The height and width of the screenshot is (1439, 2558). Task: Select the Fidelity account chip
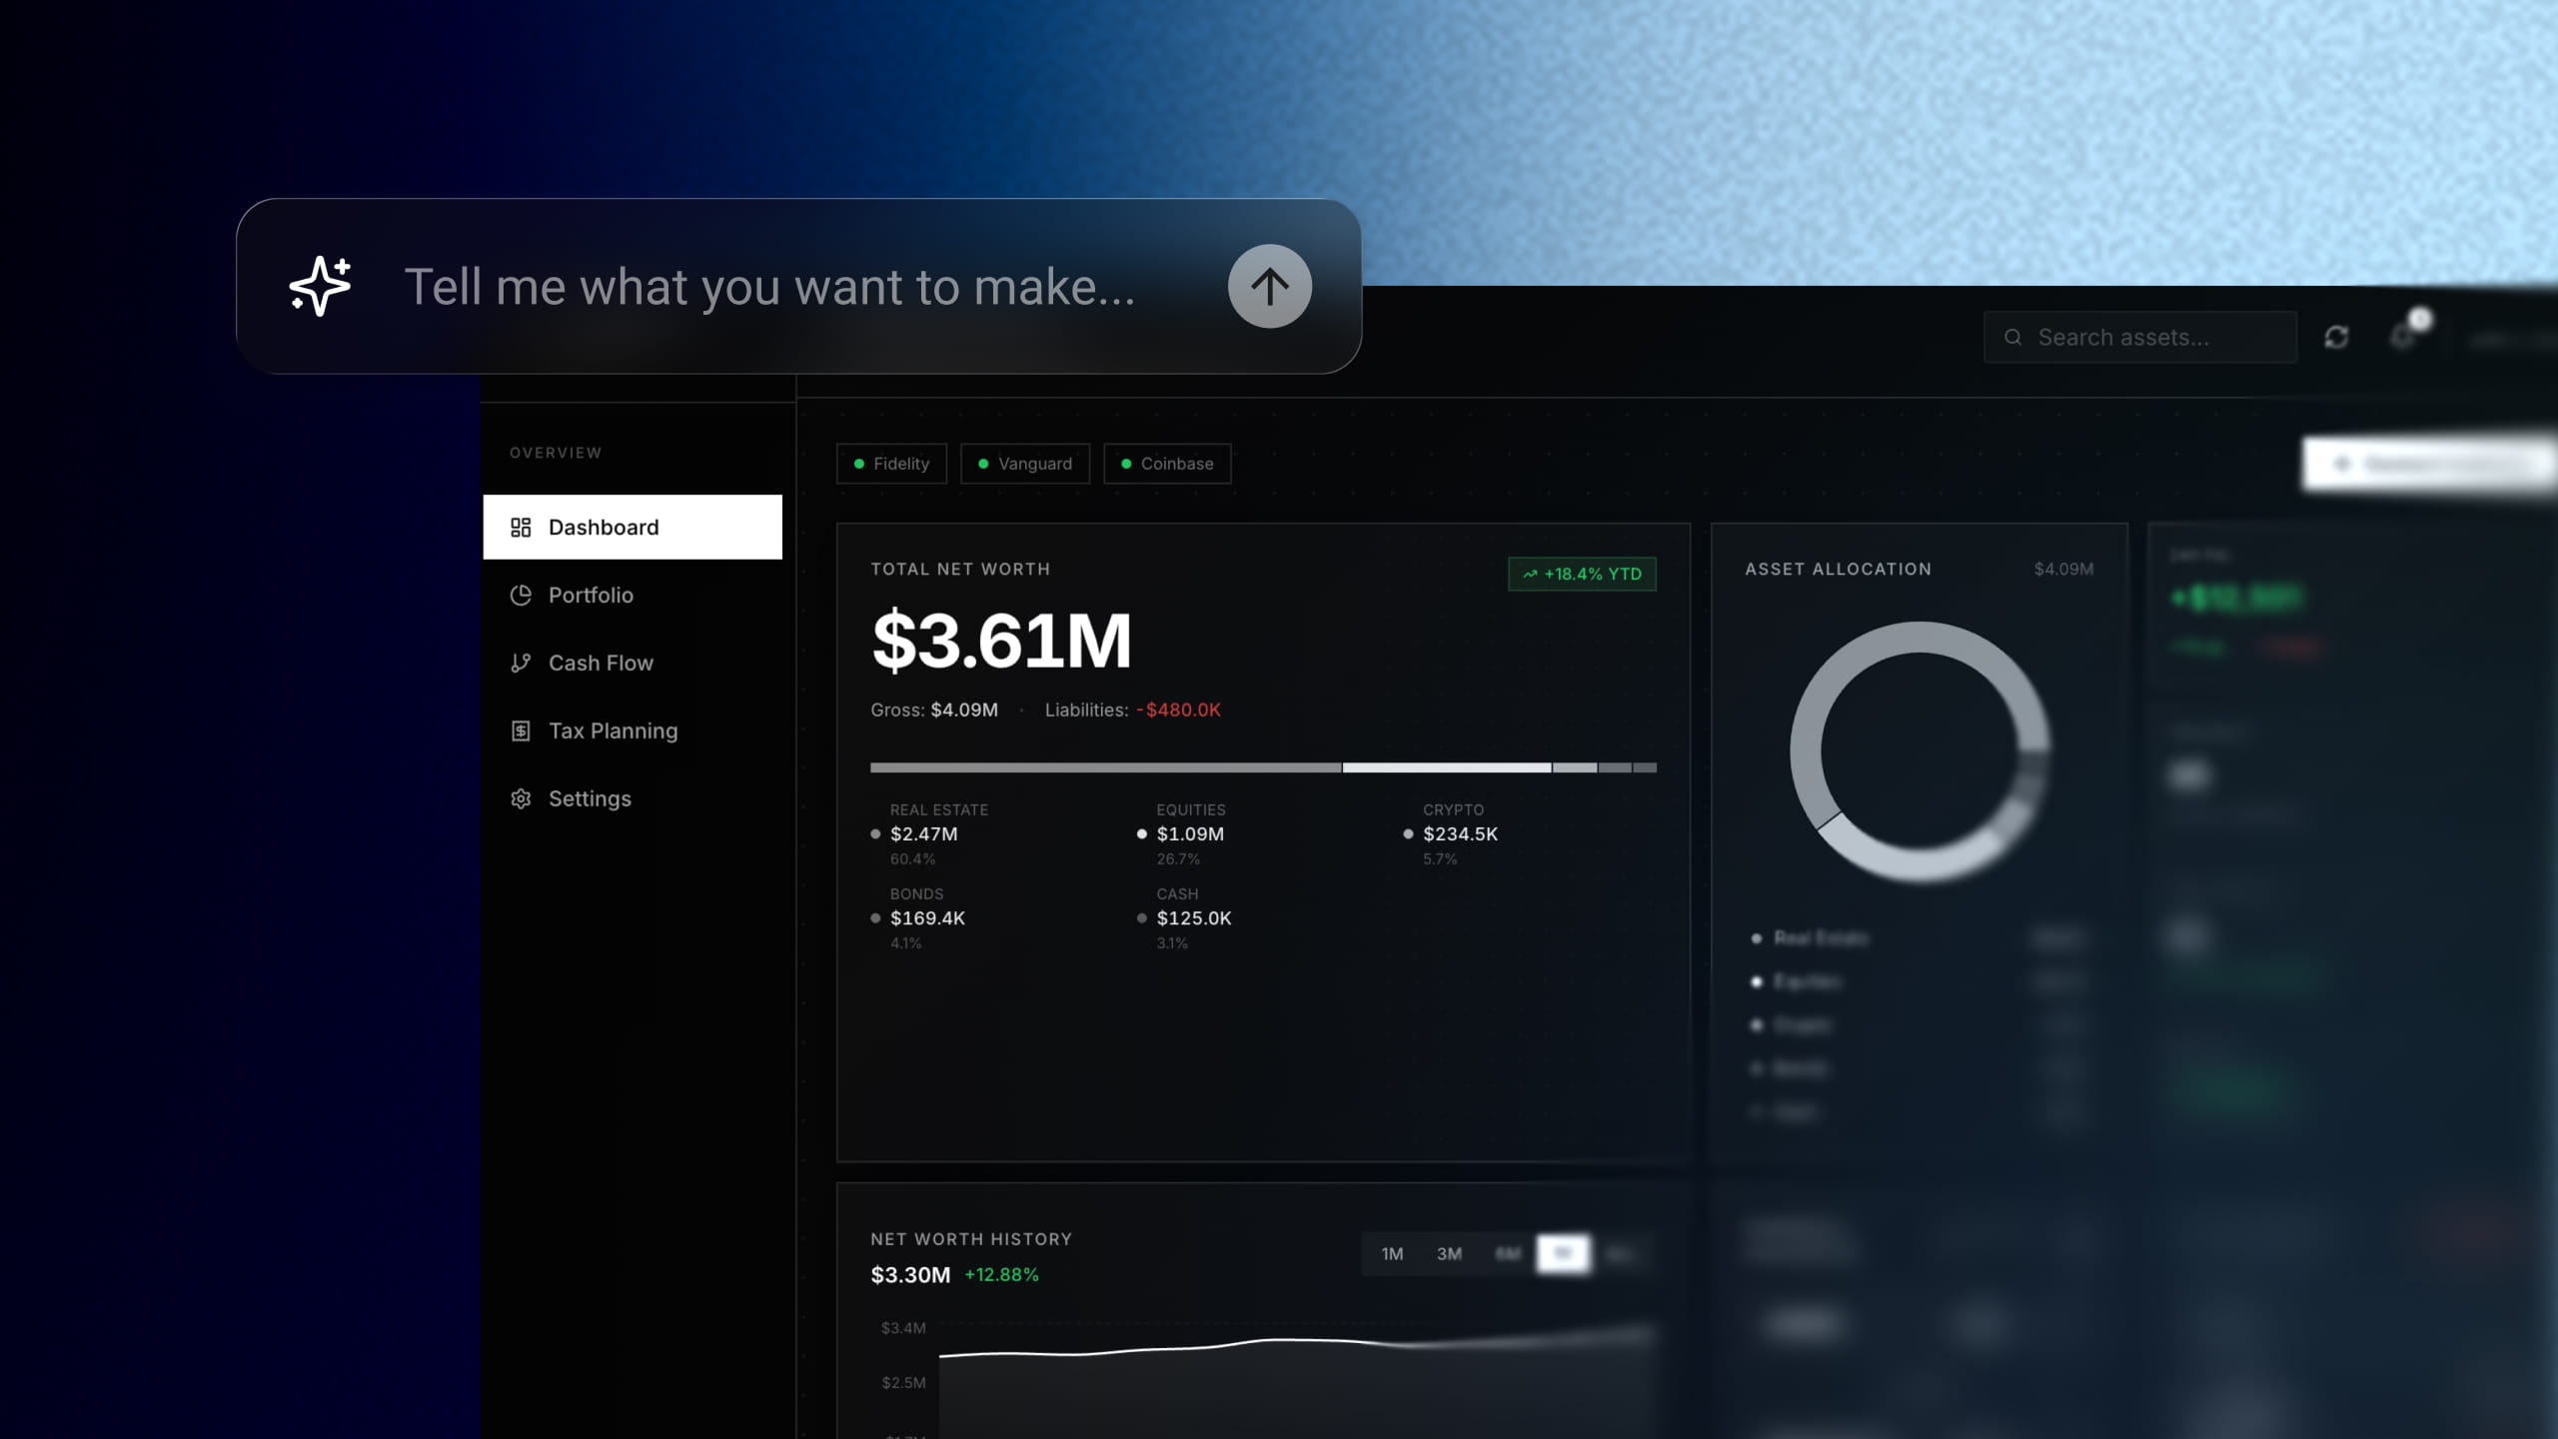[891, 464]
